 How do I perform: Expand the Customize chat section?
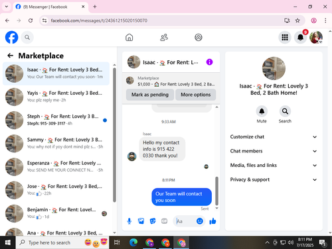274,137
